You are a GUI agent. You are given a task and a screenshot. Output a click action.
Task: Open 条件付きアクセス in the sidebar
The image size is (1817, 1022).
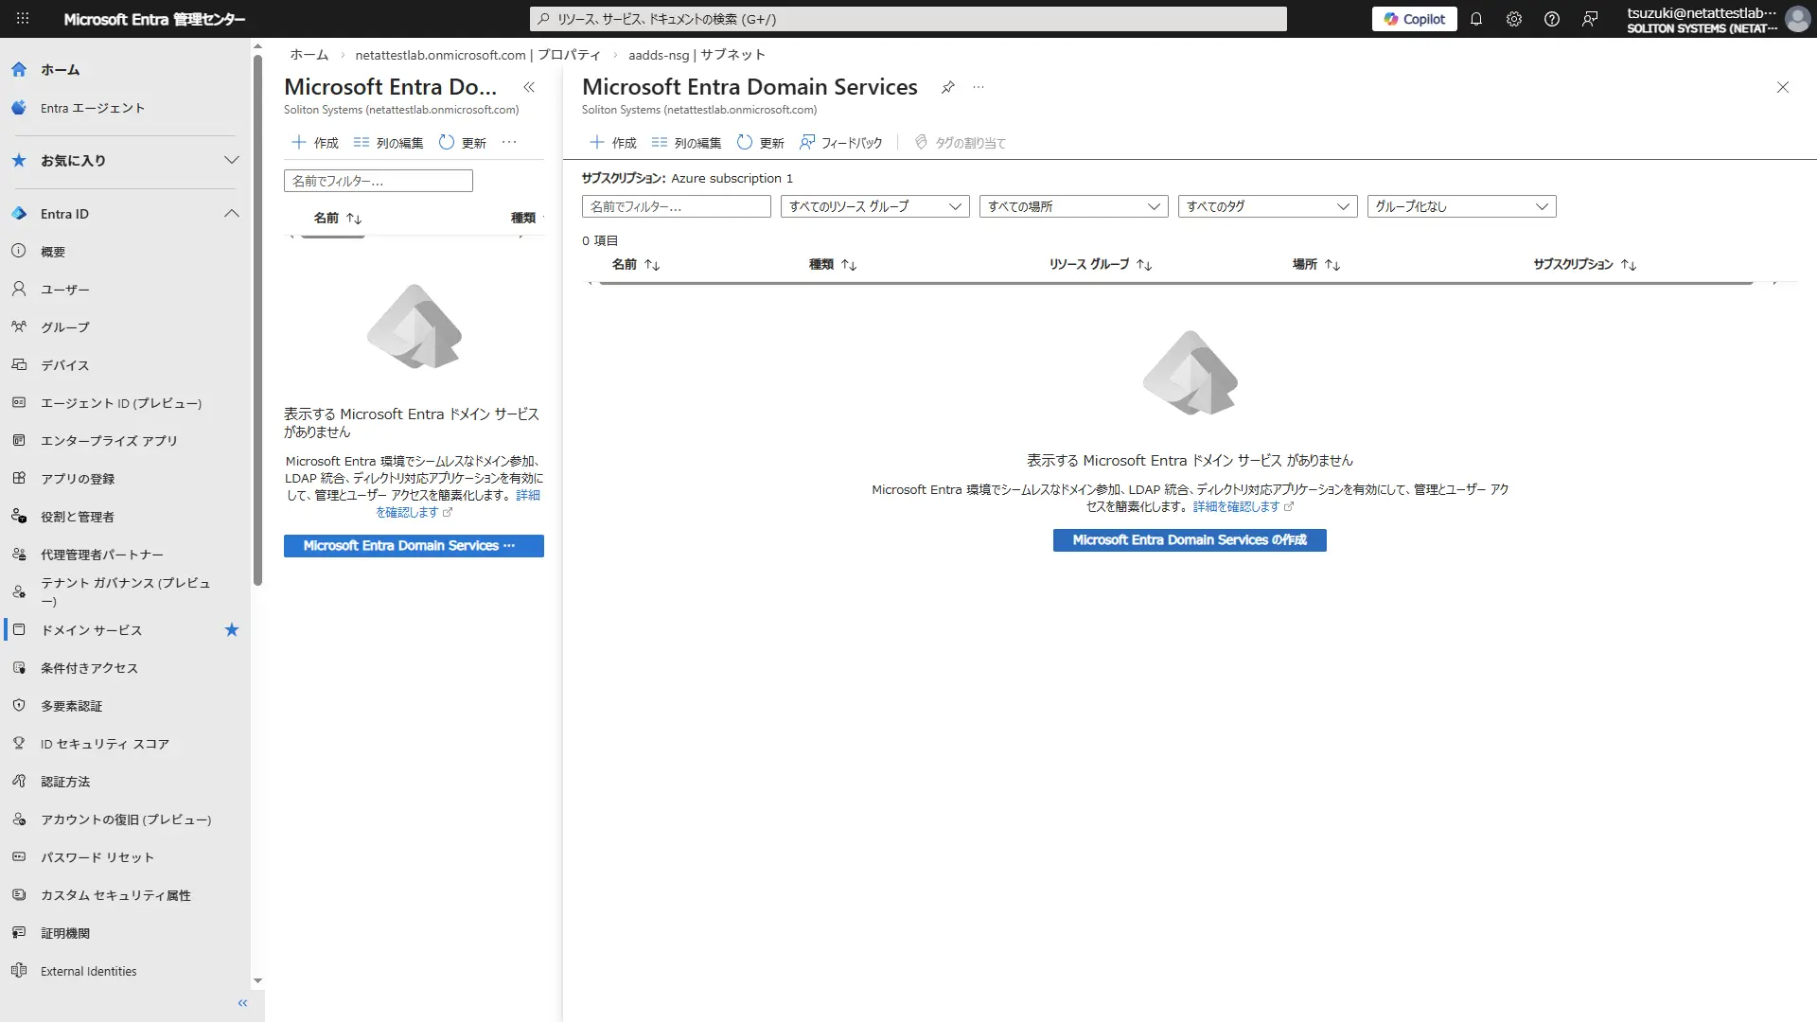[89, 668]
